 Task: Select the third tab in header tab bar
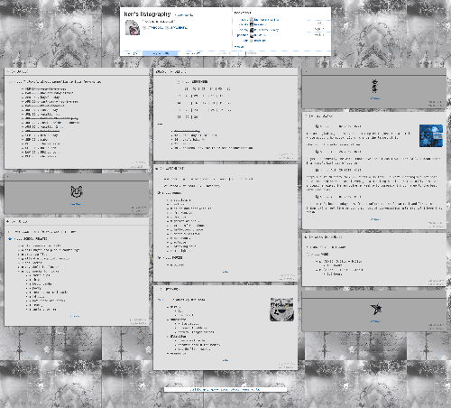[193, 53]
